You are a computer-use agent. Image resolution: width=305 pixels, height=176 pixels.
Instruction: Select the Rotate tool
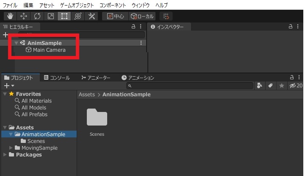(x=37, y=16)
